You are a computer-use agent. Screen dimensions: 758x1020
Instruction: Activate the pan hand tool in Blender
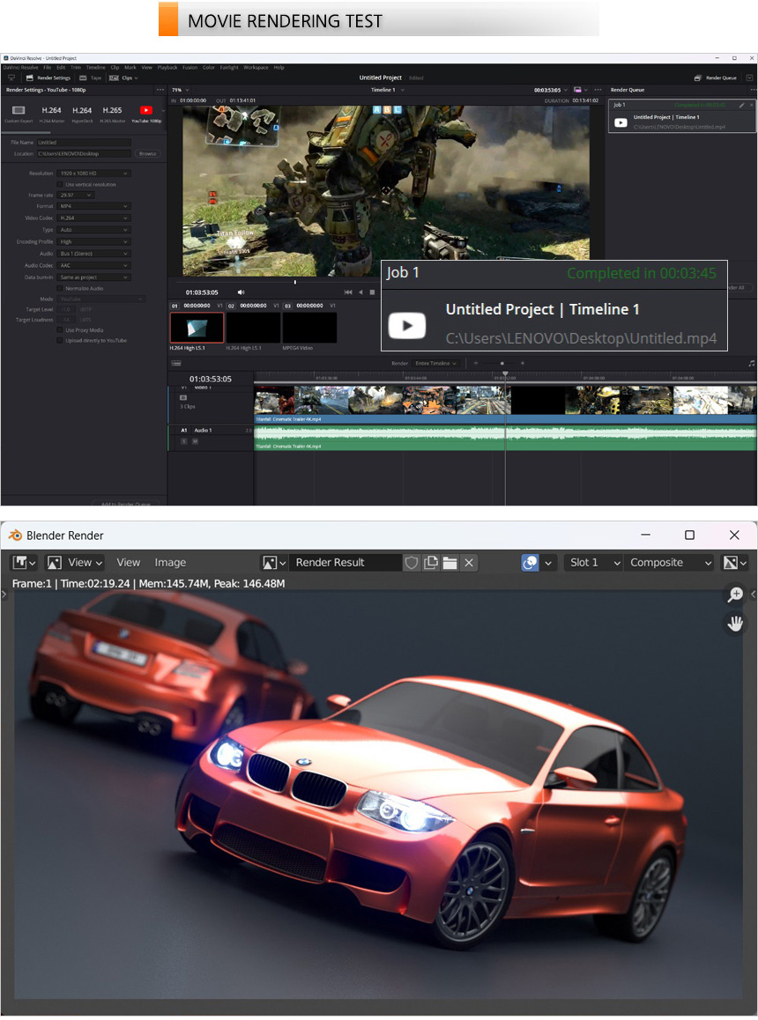[735, 624]
